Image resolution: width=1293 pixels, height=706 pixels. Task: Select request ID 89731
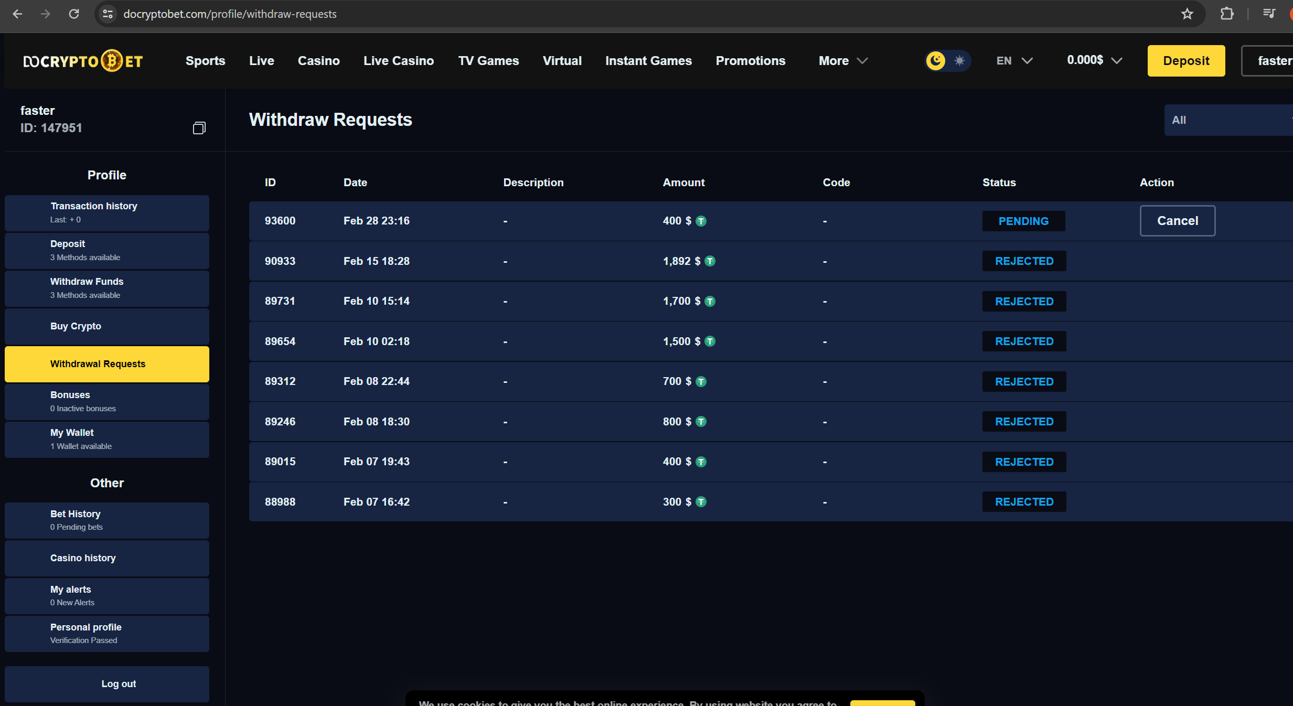pos(280,301)
